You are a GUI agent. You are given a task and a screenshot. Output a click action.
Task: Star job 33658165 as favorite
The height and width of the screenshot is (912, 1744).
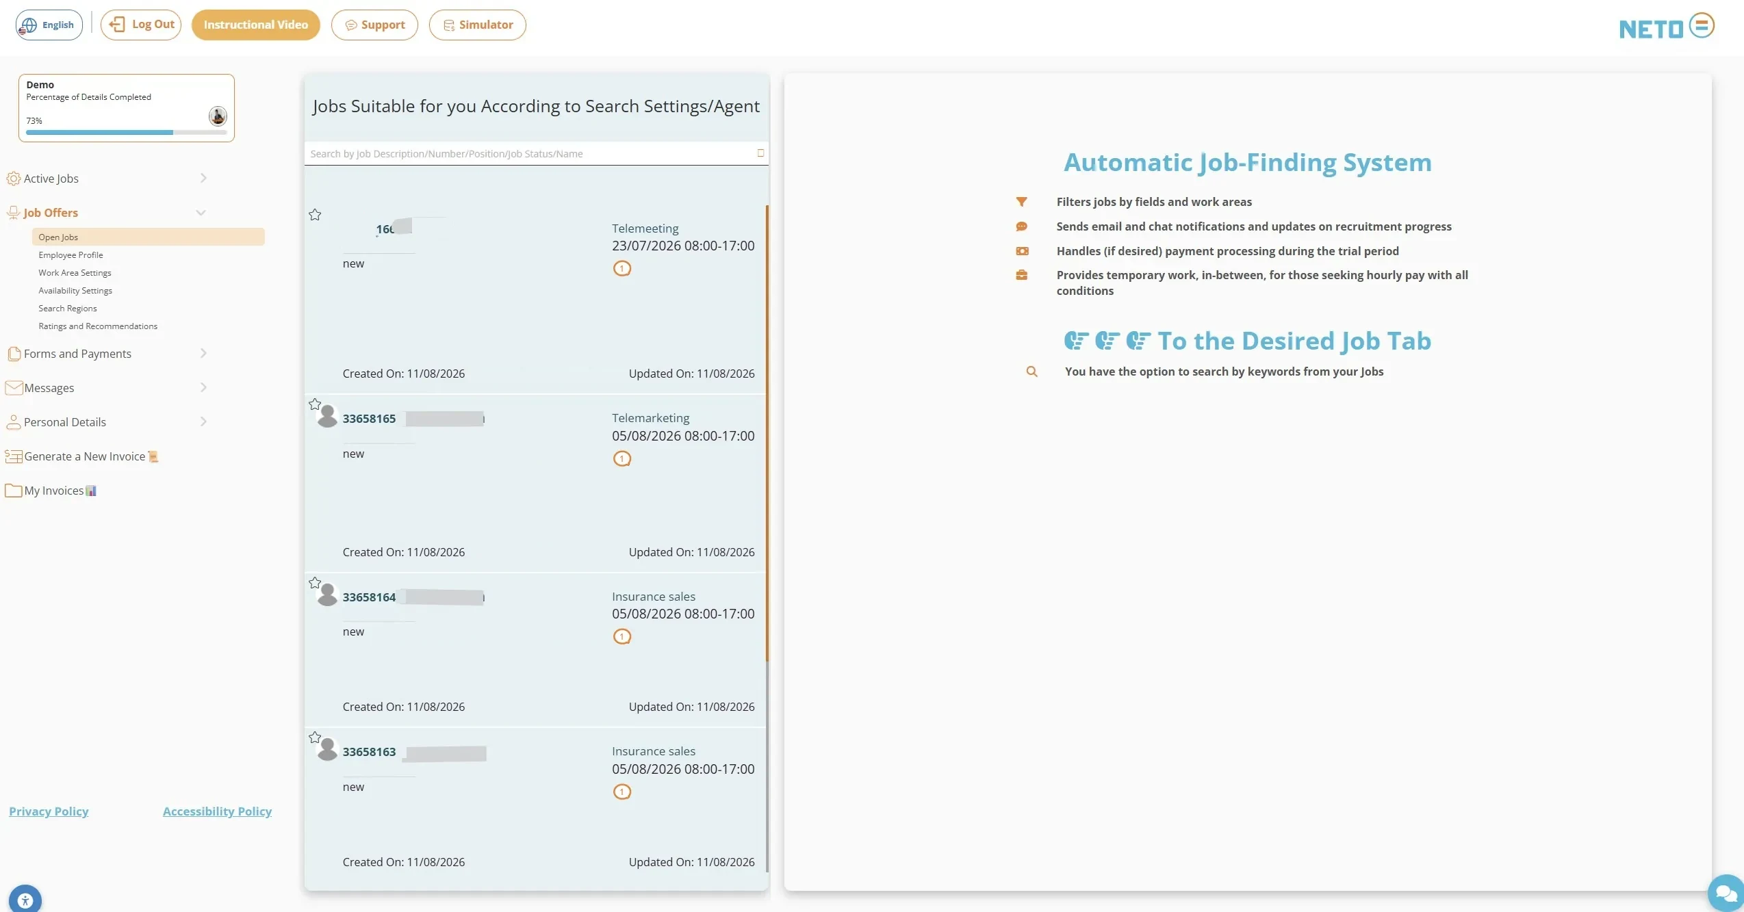pyautogui.click(x=315, y=404)
